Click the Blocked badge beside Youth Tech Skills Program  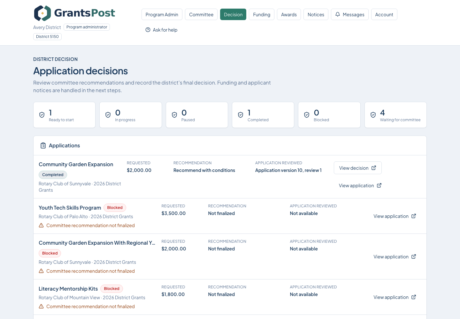pyautogui.click(x=115, y=208)
